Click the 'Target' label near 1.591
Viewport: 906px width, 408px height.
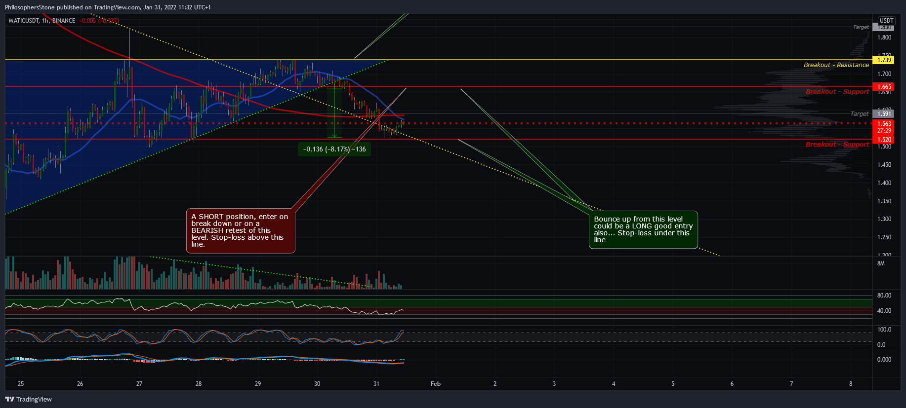tap(859, 114)
